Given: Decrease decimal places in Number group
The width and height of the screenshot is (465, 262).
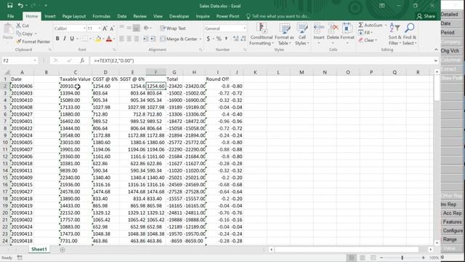Looking at the screenshot, I should point(243,39).
